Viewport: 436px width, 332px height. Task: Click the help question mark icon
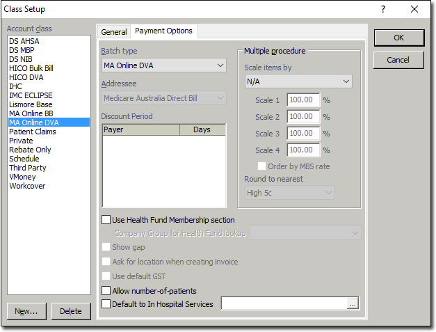coord(383,10)
